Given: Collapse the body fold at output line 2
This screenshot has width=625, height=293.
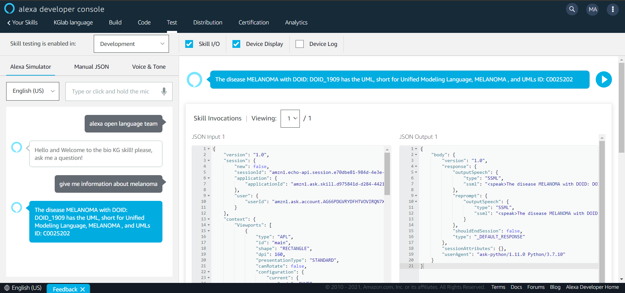Looking at the screenshot, I should tap(416, 155).
